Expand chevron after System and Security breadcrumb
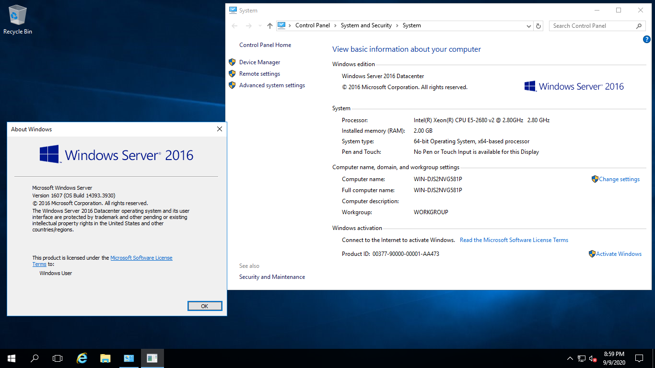 (398, 25)
